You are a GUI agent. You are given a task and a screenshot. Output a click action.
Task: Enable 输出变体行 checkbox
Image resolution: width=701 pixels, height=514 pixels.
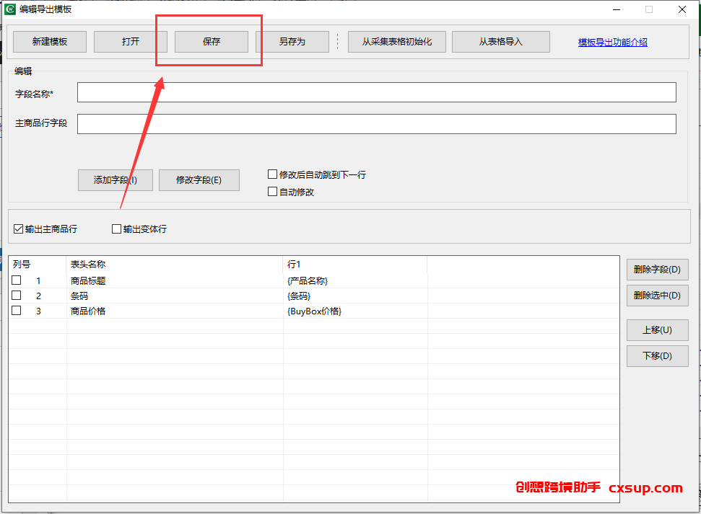(116, 229)
